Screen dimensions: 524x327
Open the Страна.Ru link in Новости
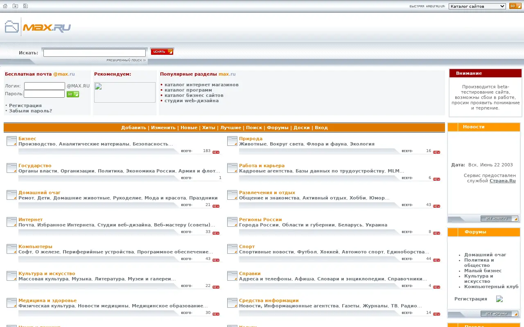503,181
